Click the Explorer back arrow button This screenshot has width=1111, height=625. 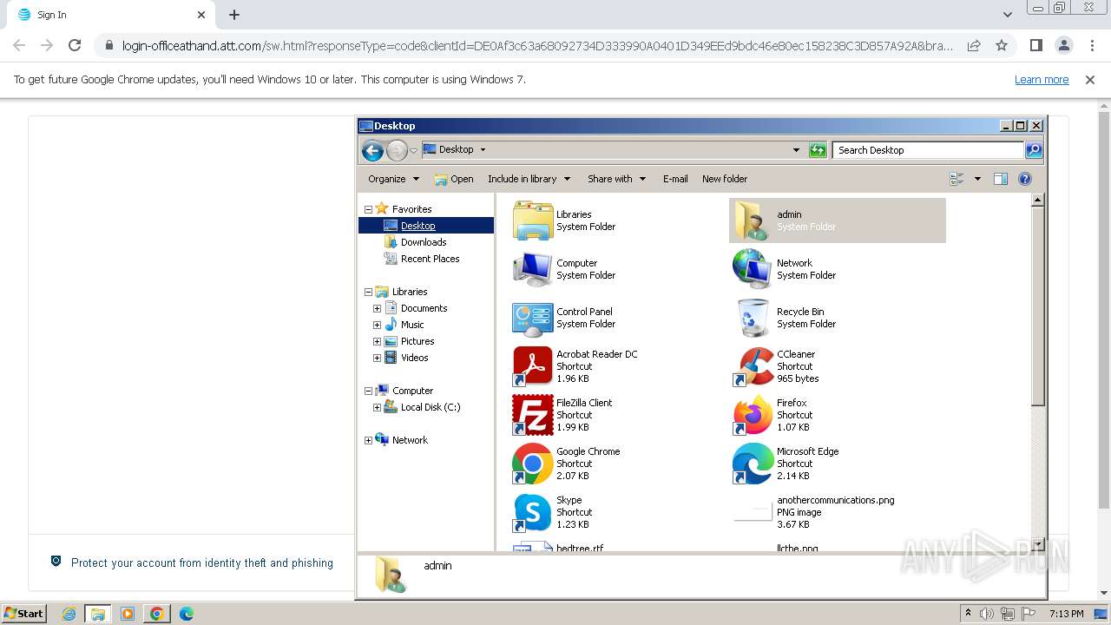pyautogui.click(x=372, y=150)
